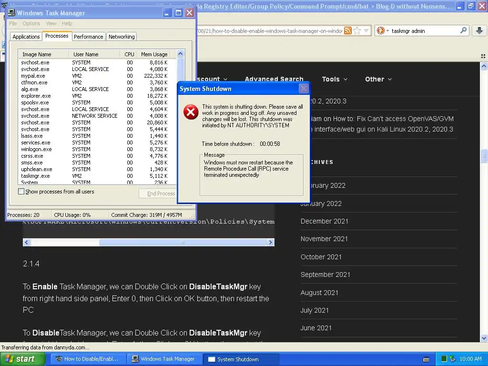Click the code block horizontal scrollbar thumb

tap(183, 242)
